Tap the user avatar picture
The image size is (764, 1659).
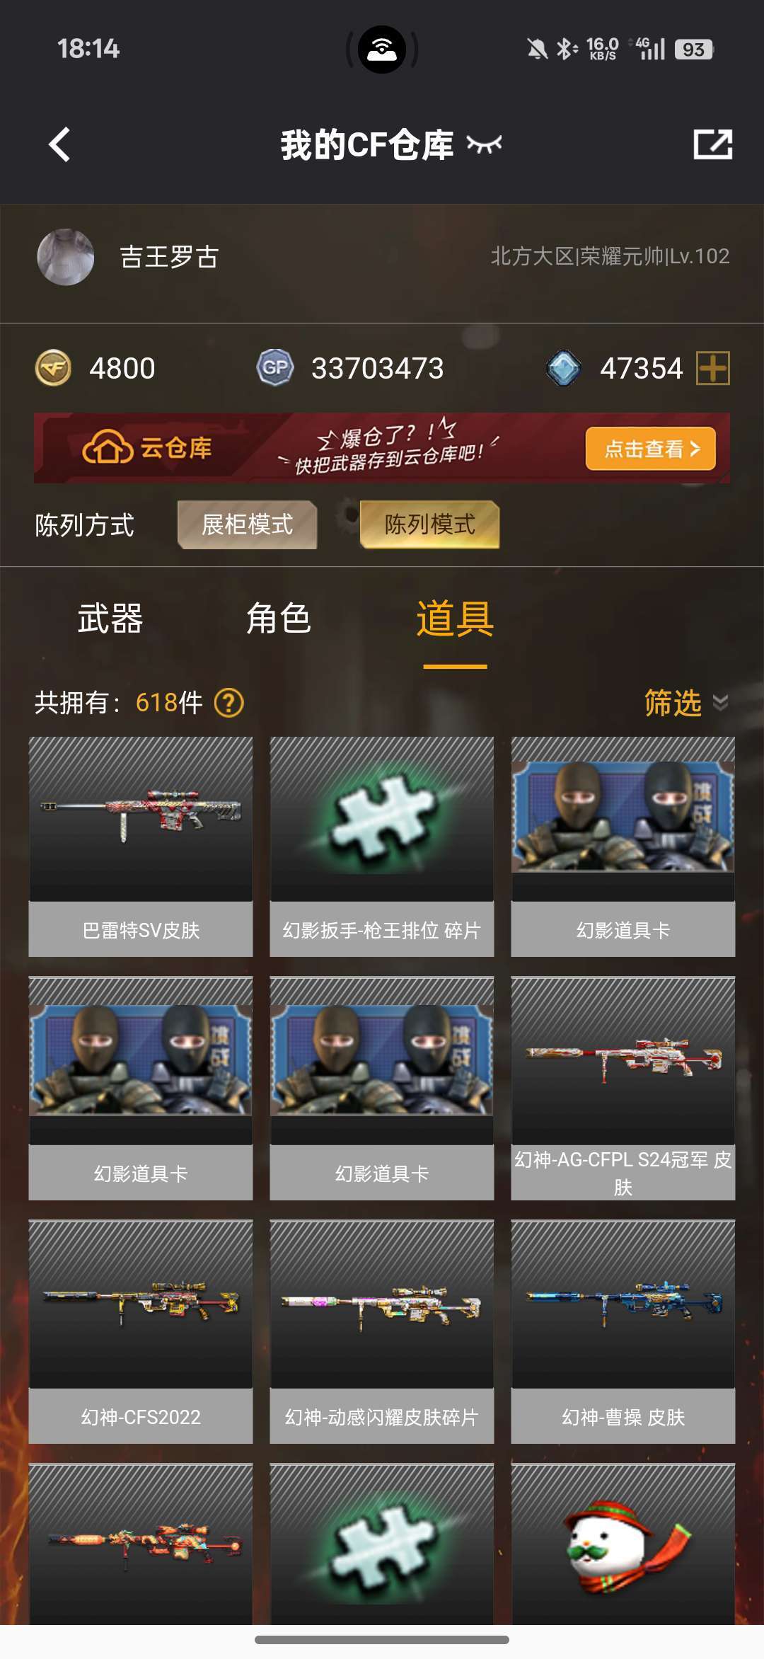[66, 257]
